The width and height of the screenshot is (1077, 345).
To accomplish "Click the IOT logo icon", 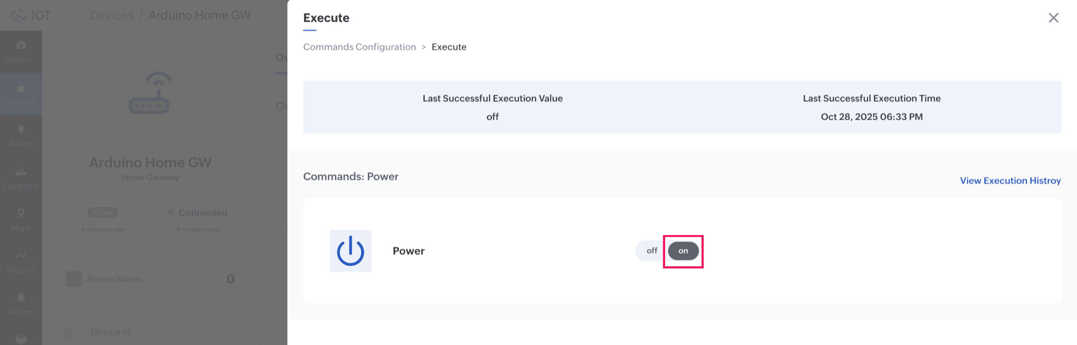I will click(x=18, y=15).
